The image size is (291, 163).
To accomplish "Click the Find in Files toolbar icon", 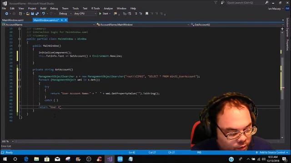I will (115, 14).
